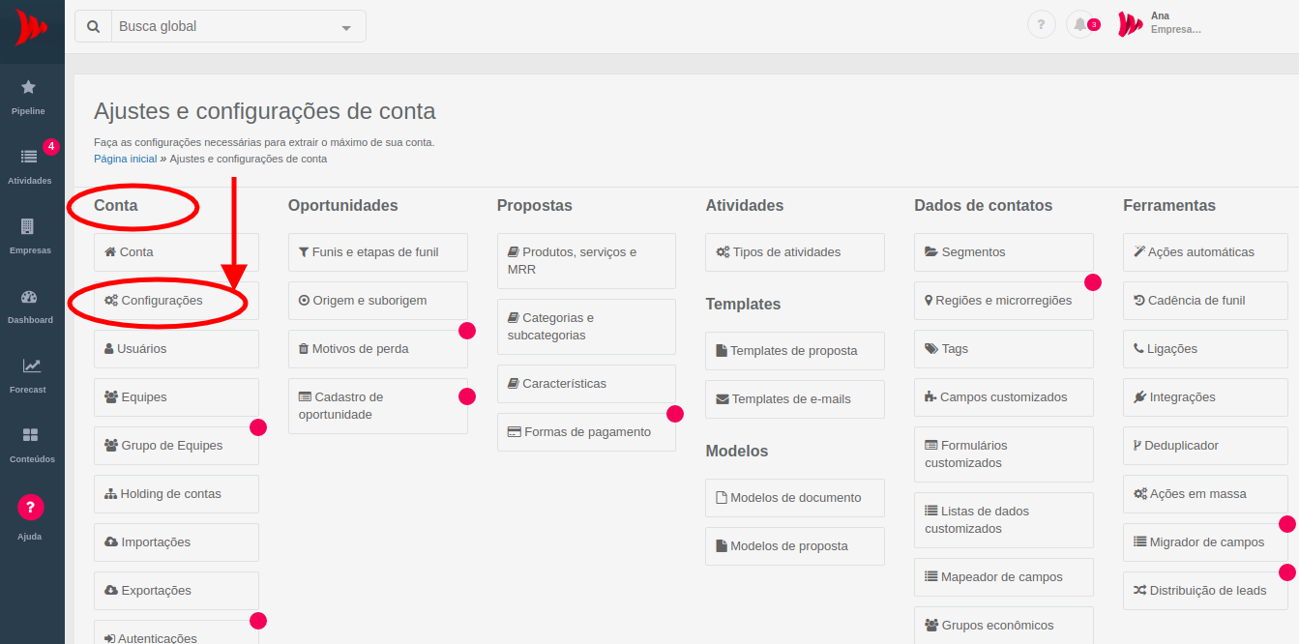Click the pink Ajuda question mark icon

tap(31, 507)
